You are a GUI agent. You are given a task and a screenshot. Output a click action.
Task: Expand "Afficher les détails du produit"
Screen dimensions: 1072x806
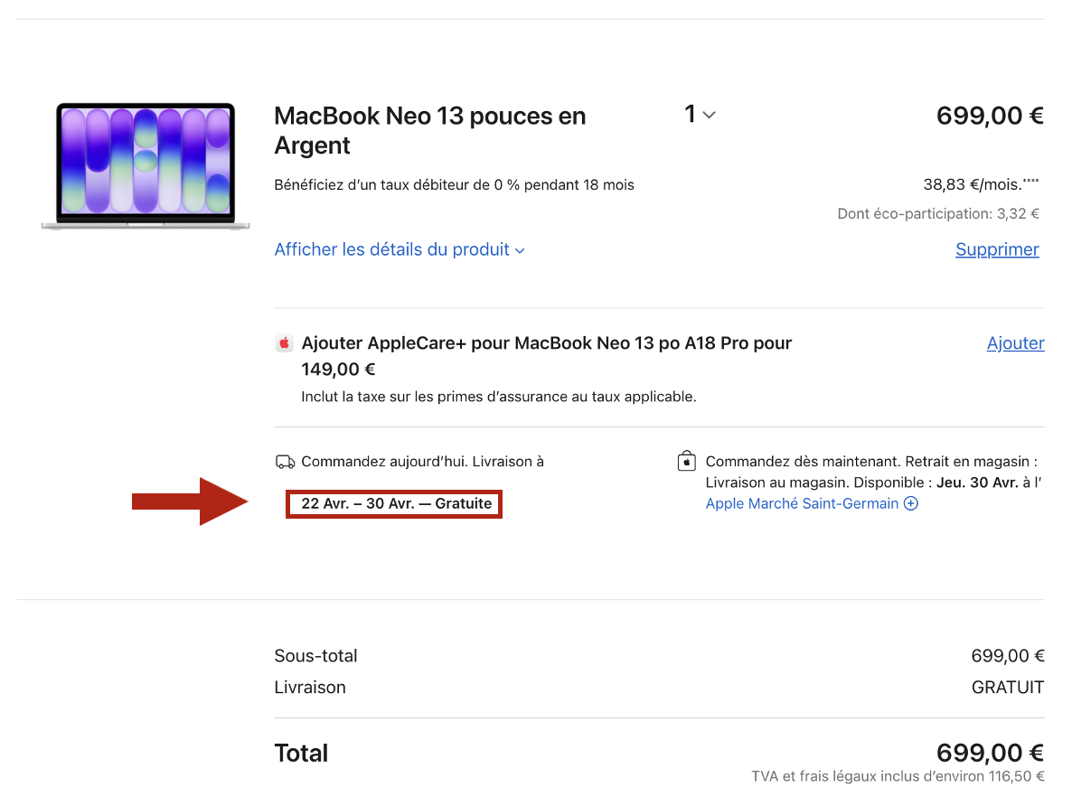(400, 249)
